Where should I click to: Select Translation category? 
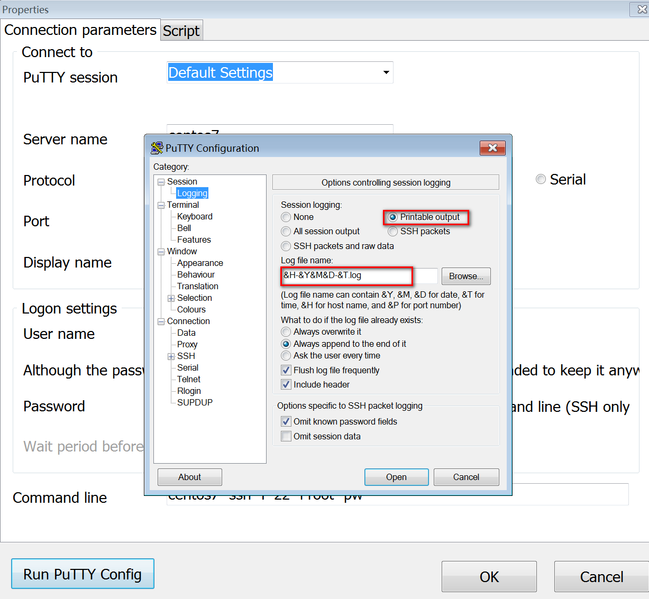198,287
